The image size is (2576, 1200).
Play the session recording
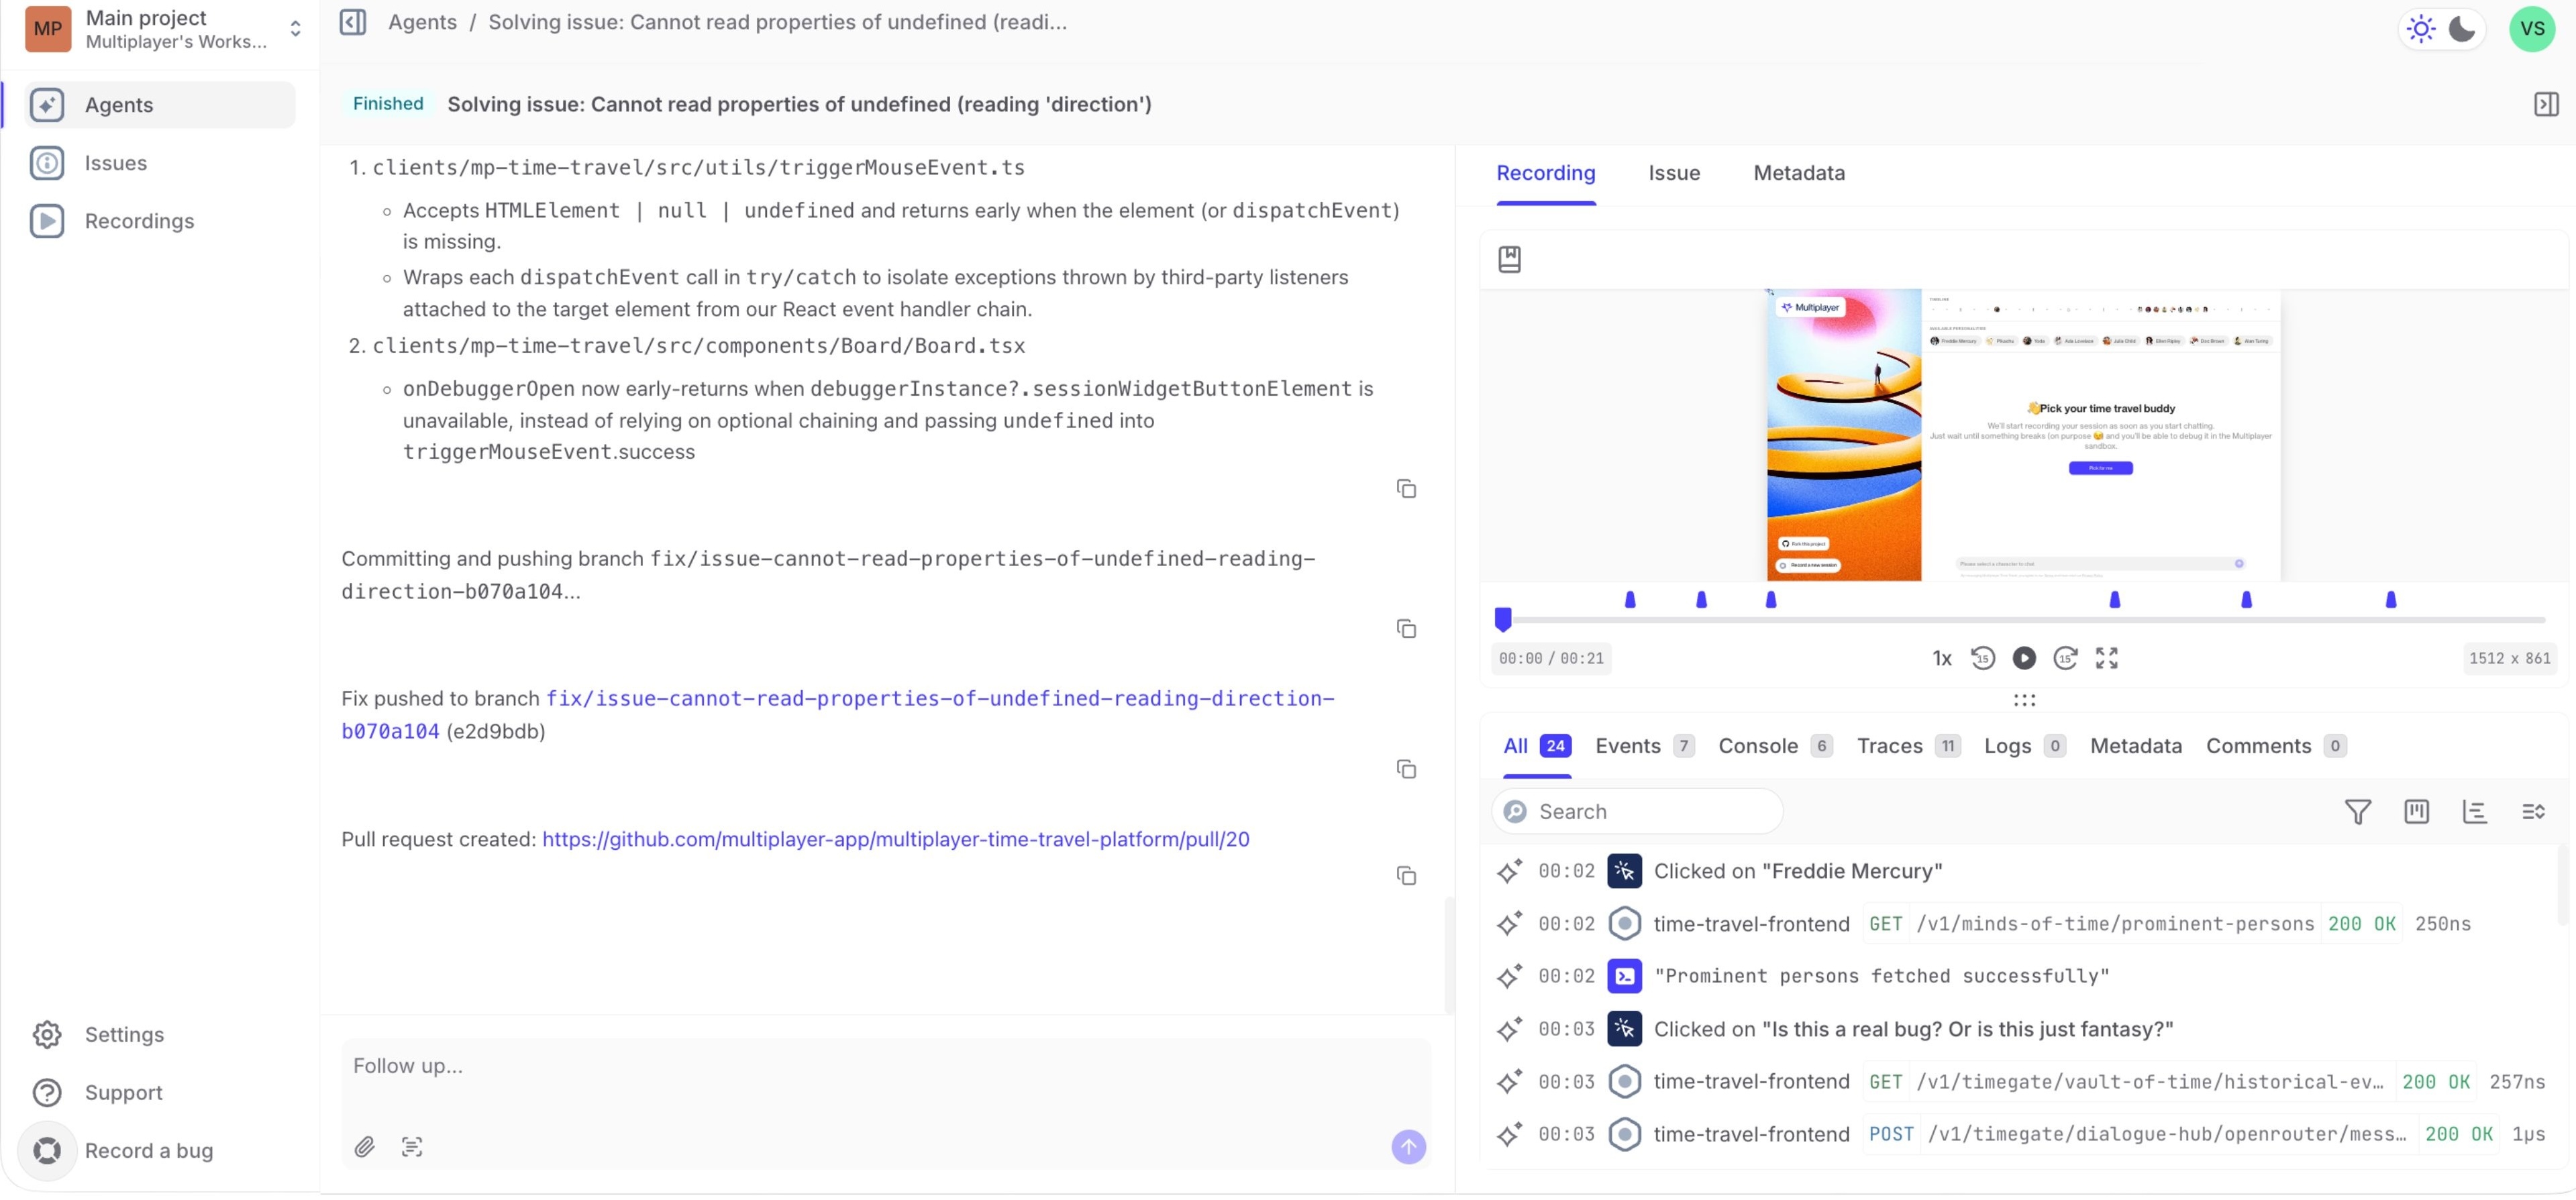(2023, 659)
